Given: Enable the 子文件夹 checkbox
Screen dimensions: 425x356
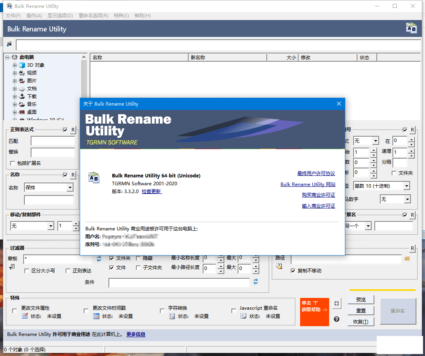Looking at the screenshot, I should (138, 268).
